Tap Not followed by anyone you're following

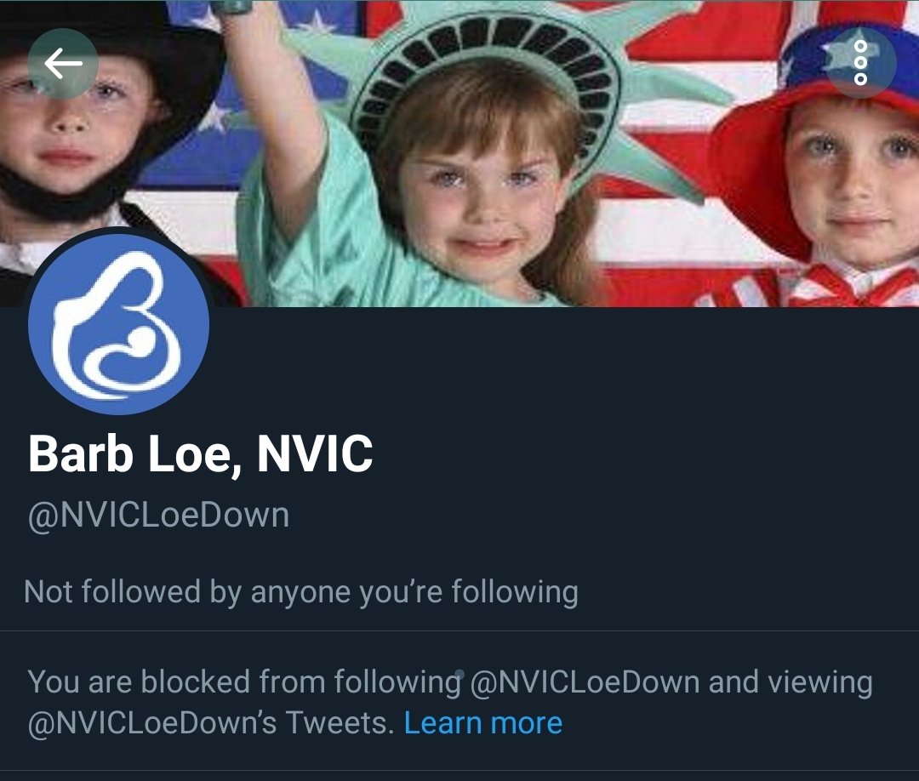(x=301, y=592)
